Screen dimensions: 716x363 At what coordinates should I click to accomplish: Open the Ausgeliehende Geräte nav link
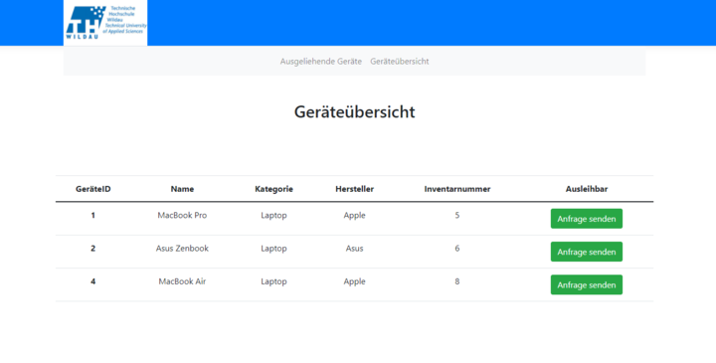coord(320,62)
